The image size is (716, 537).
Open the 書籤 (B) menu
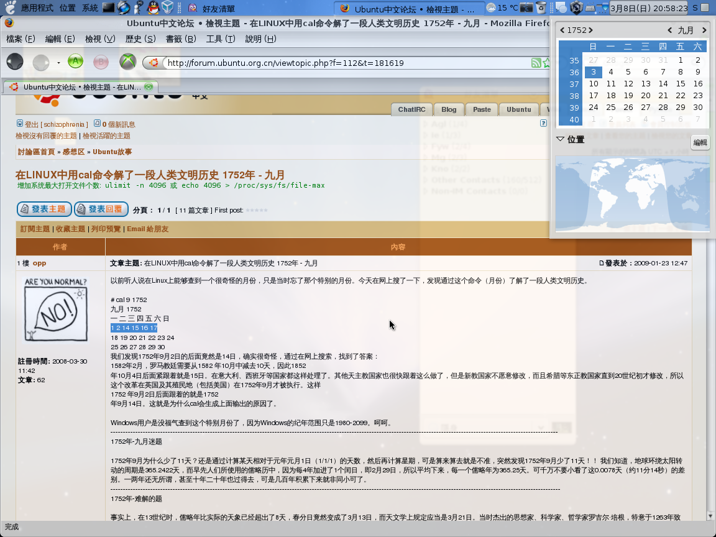pyautogui.click(x=180, y=39)
